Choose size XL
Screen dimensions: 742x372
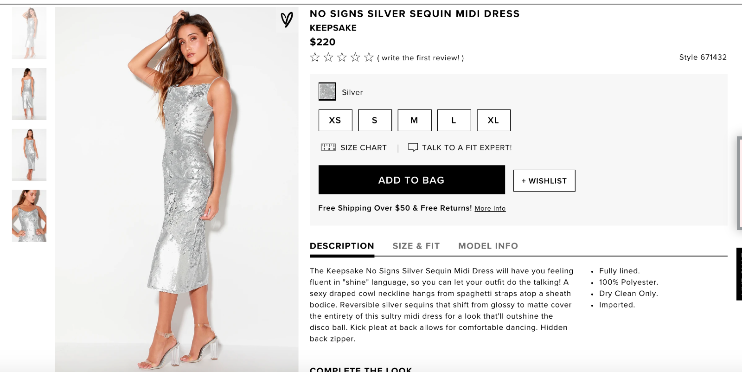493,121
